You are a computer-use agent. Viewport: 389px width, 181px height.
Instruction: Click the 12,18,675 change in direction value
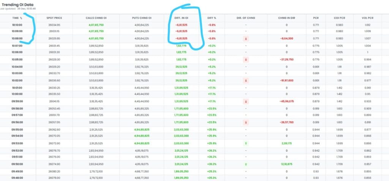(287, 165)
